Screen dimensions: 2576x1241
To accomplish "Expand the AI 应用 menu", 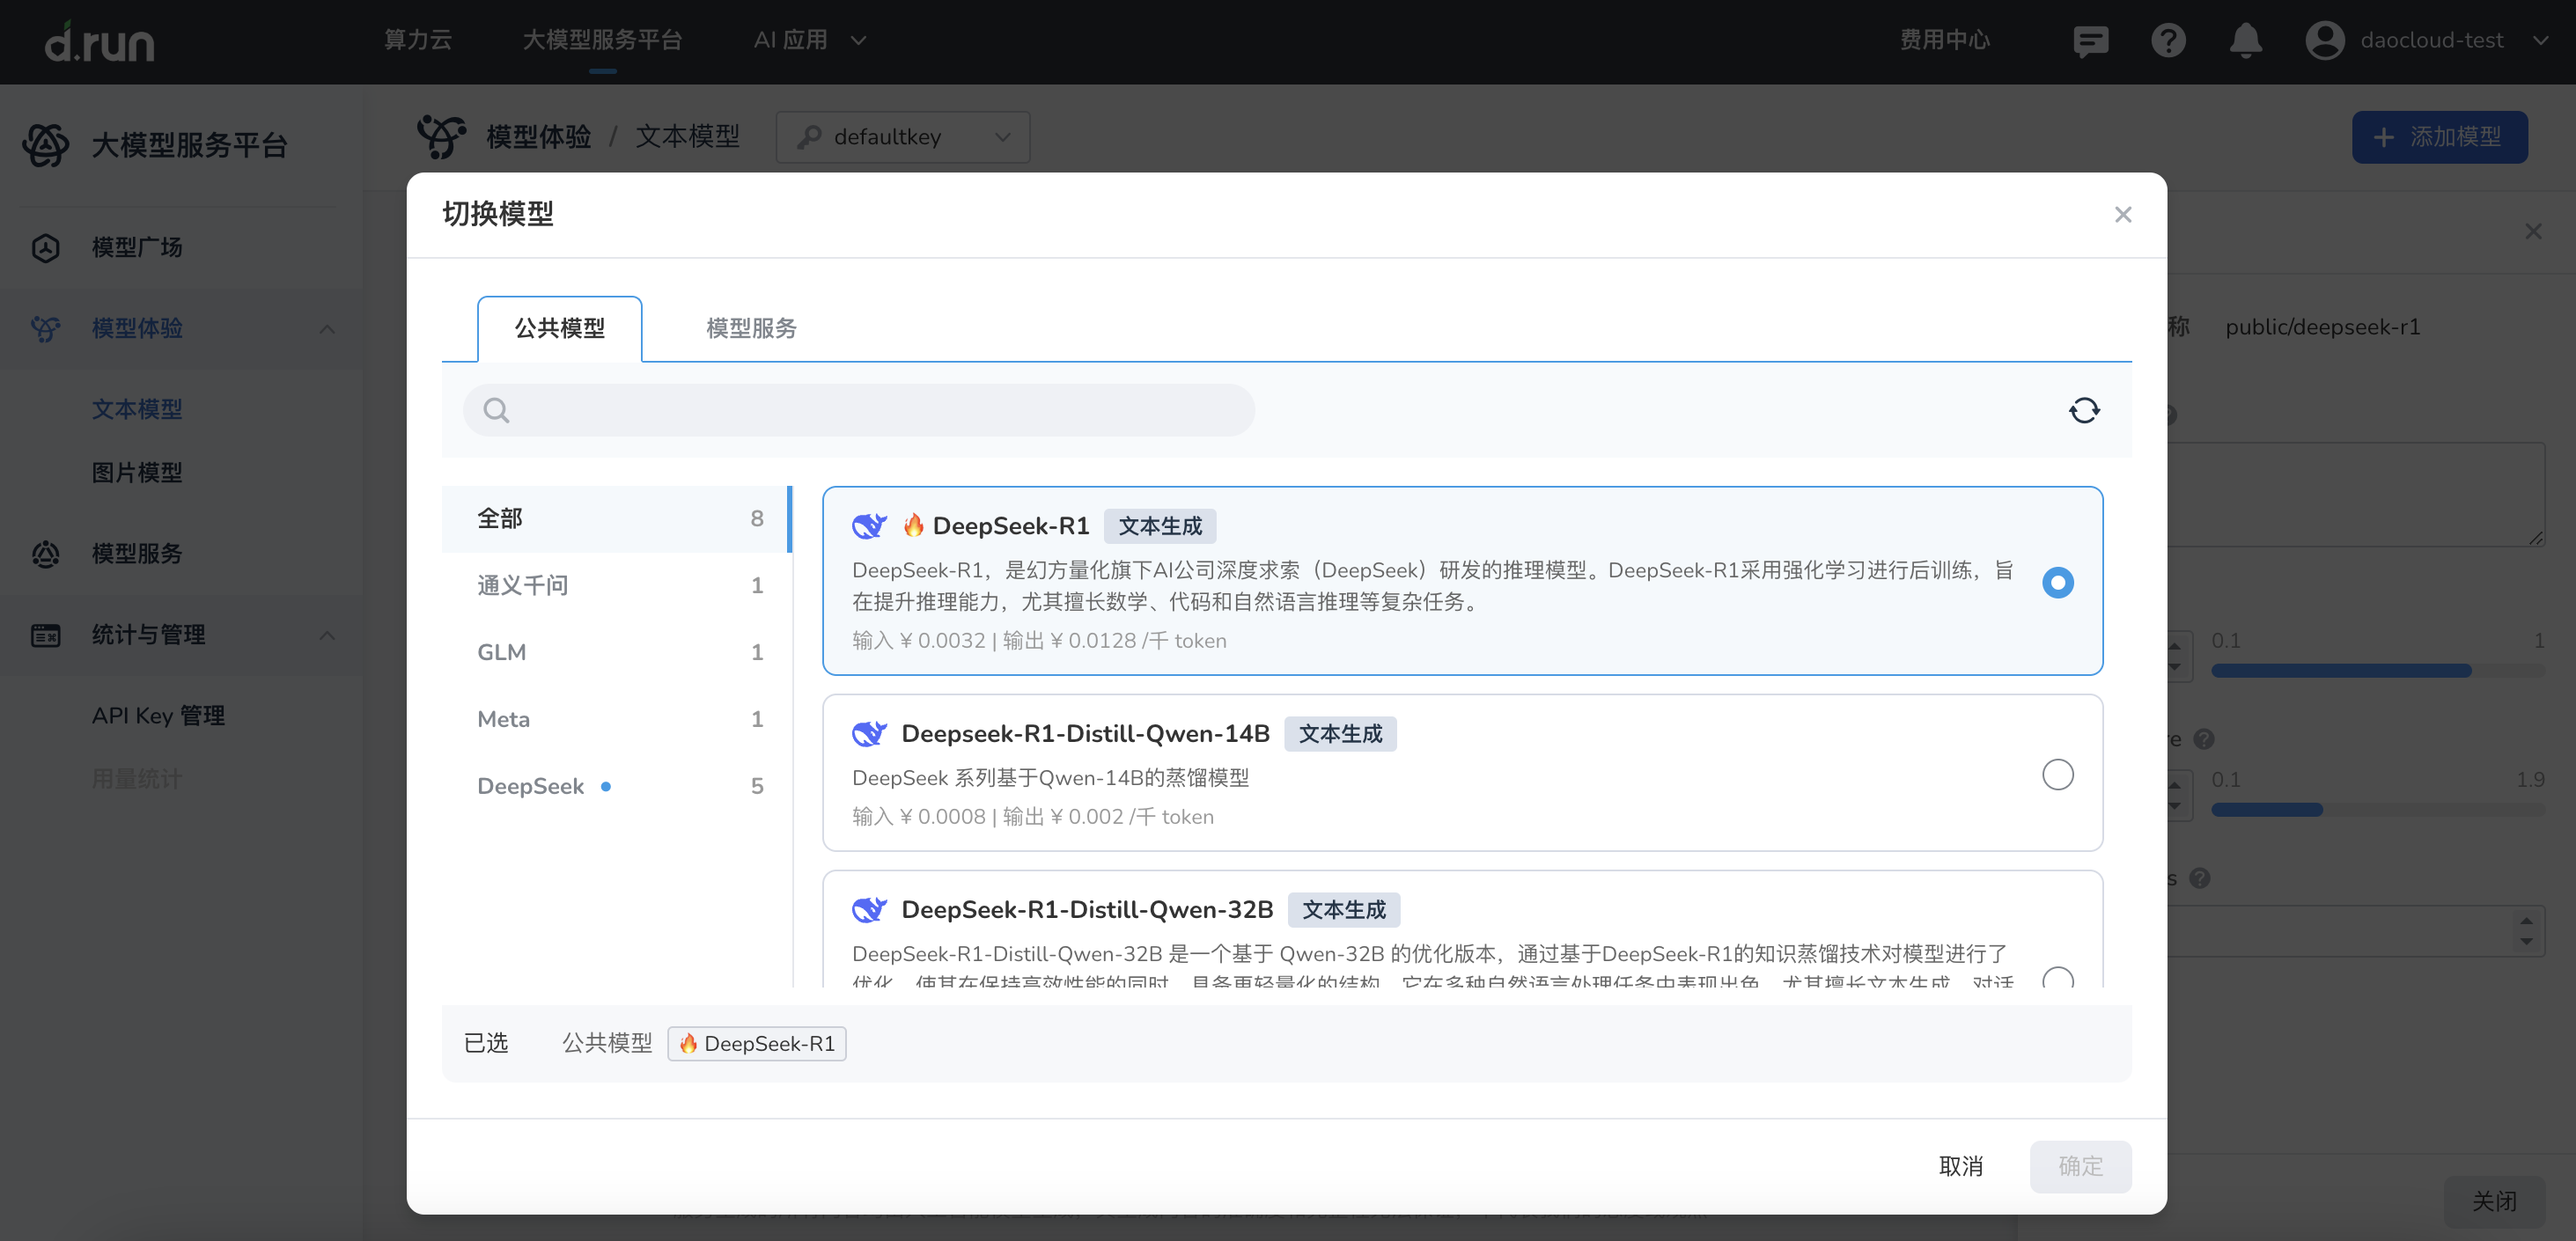I will [x=809, y=40].
